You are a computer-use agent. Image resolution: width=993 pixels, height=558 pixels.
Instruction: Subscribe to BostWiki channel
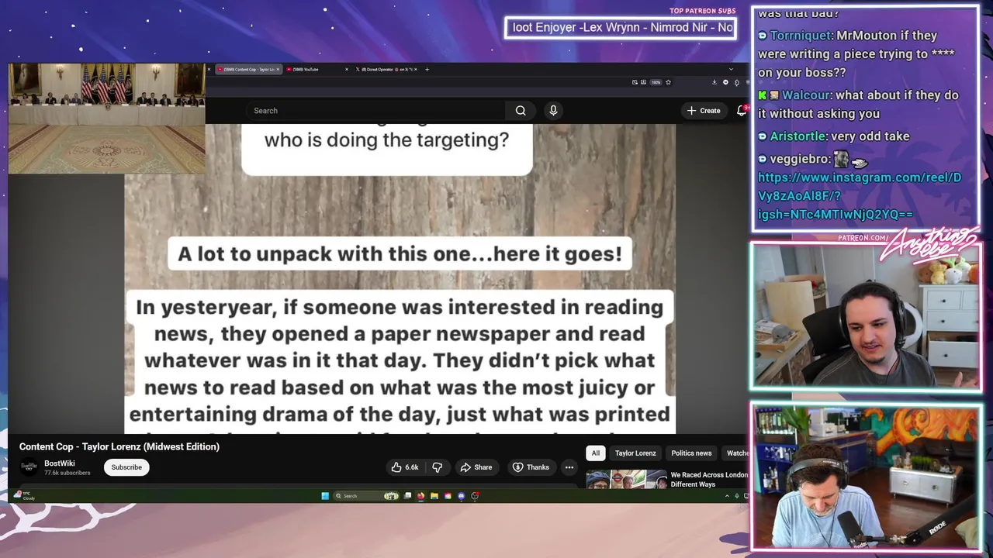(126, 467)
